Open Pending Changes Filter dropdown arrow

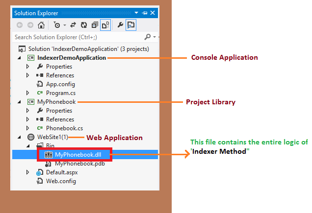pos(65,25)
